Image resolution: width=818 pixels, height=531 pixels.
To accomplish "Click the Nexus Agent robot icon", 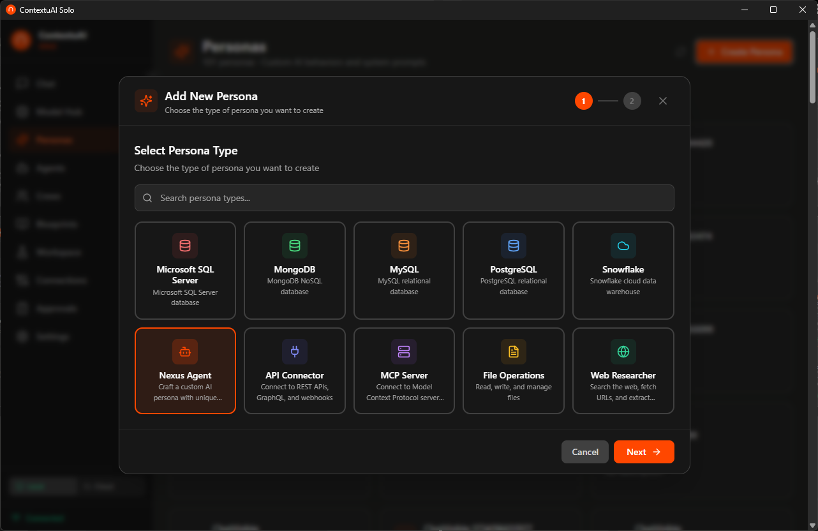I will coord(185,351).
